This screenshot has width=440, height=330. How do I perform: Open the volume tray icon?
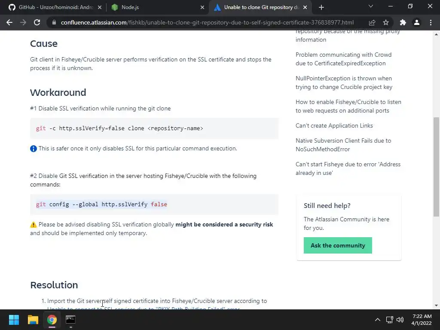click(x=400, y=320)
